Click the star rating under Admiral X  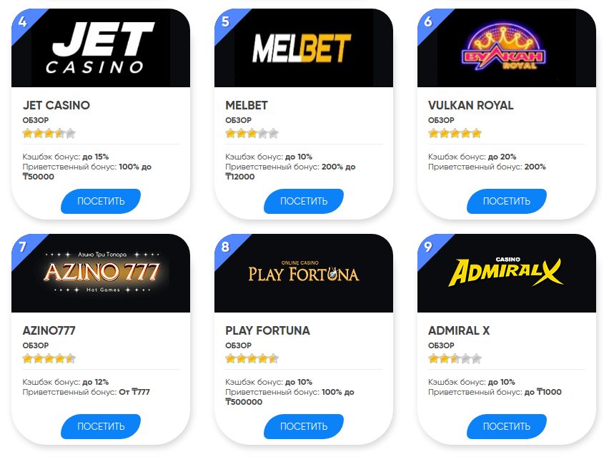[x=455, y=359]
